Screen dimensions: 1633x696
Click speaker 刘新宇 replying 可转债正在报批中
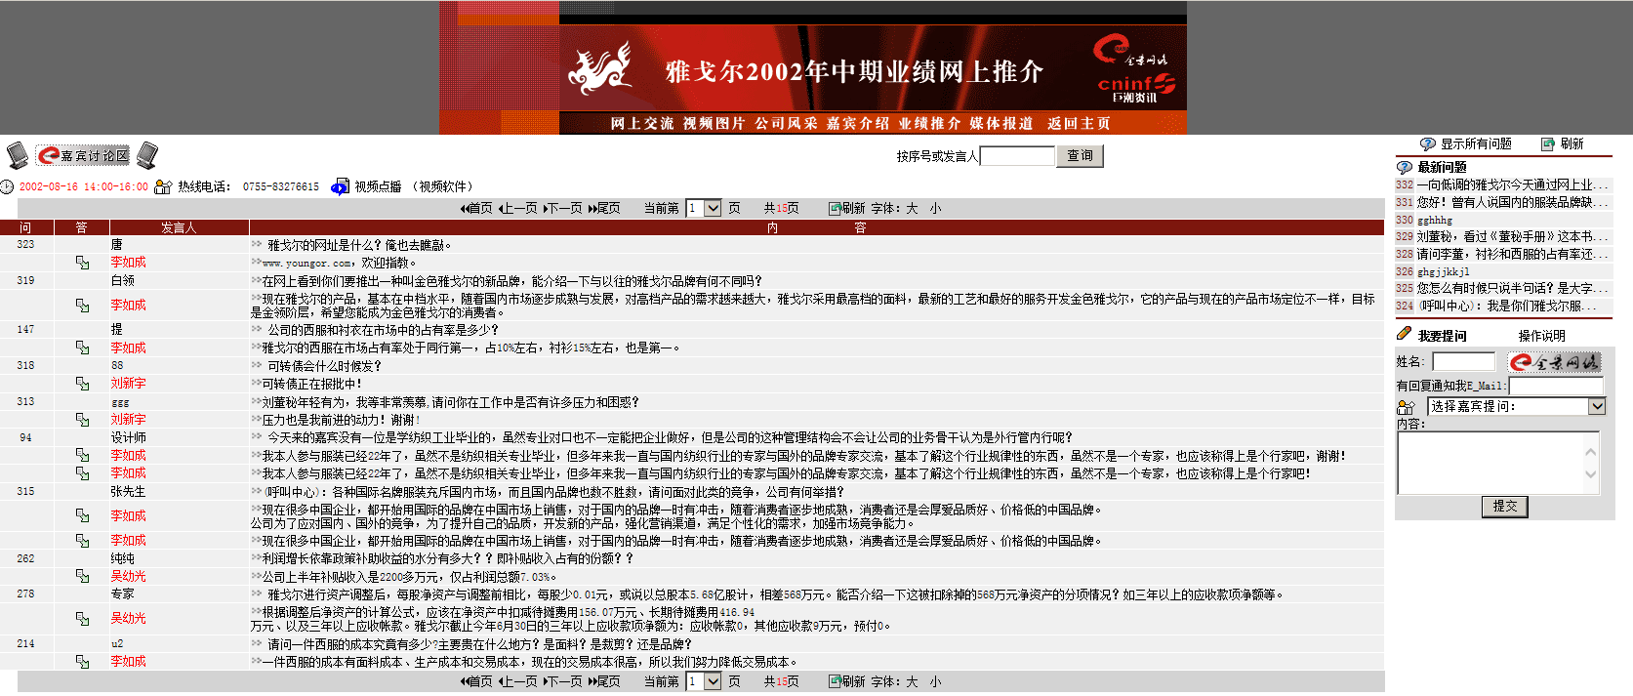(x=128, y=384)
